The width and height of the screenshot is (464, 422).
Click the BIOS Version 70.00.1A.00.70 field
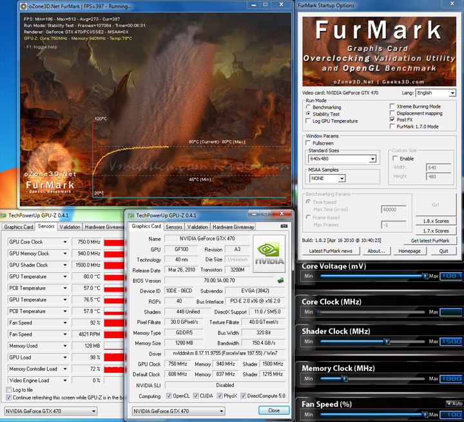tap(219, 280)
